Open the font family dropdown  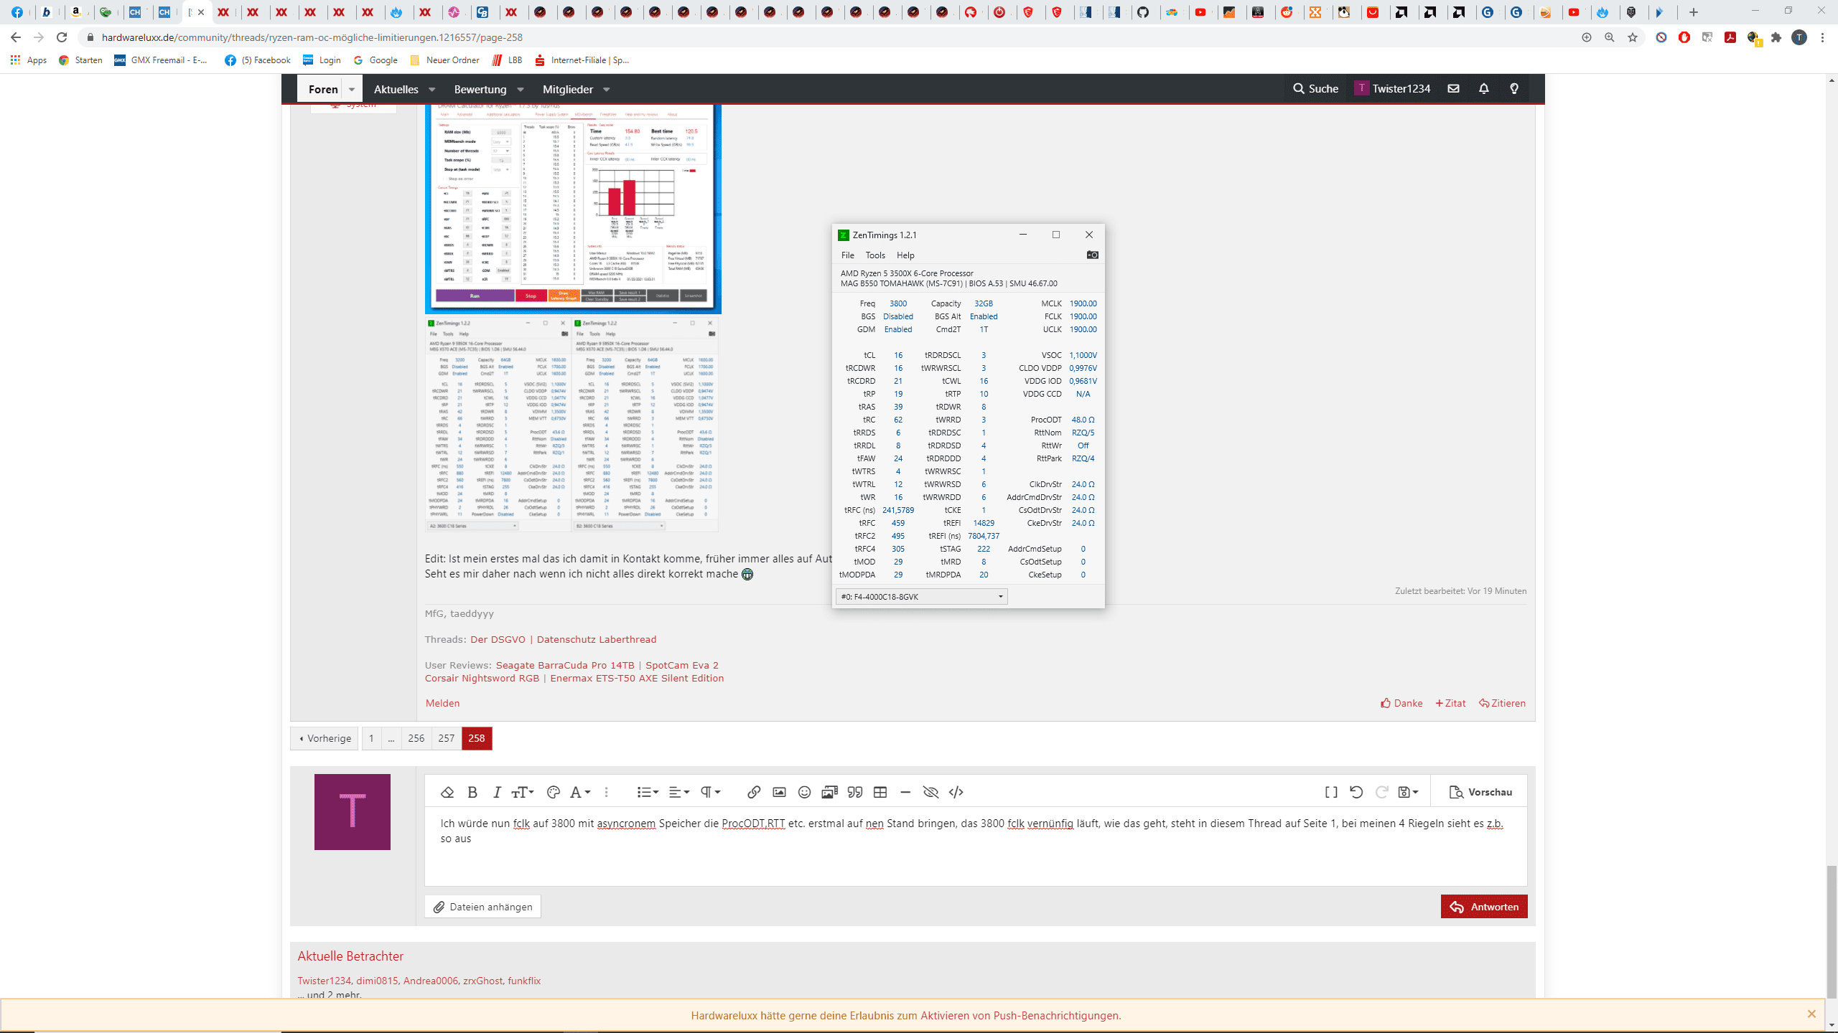[x=579, y=792]
